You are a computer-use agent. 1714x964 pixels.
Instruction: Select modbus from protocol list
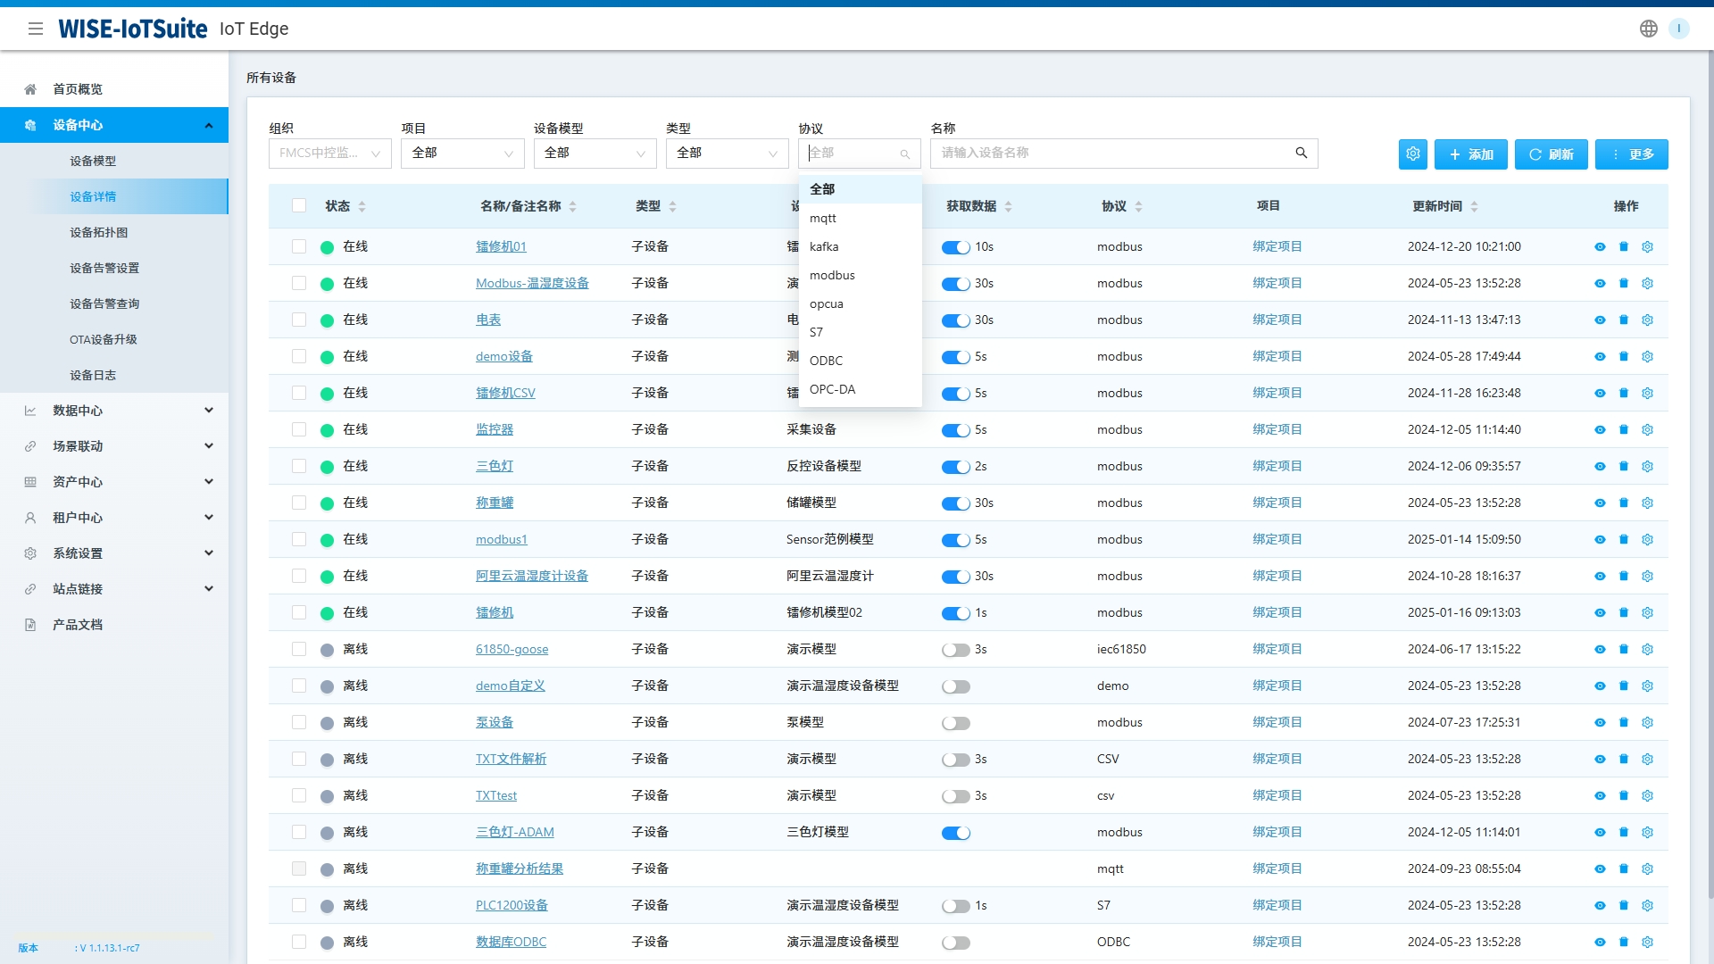(x=832, y=275)
